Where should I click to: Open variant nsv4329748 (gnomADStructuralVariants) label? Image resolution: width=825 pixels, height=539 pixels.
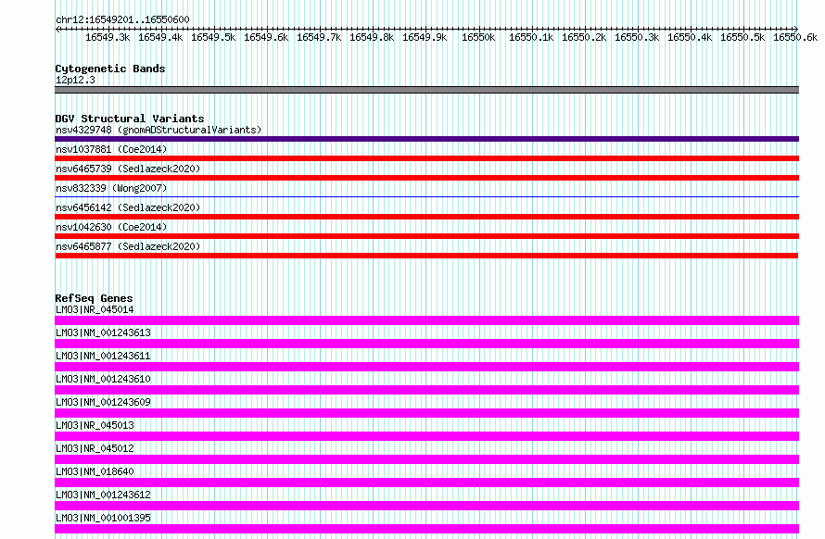pyautogui.click(x=159, y=130)
